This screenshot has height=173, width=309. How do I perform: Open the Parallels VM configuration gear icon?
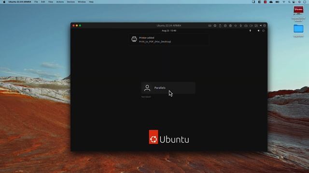point(265,25)
